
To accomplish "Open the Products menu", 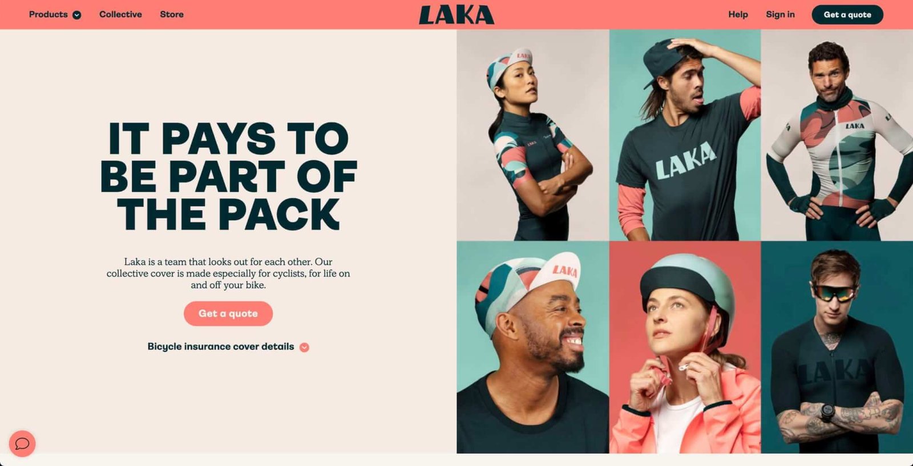I will (55, 14).
